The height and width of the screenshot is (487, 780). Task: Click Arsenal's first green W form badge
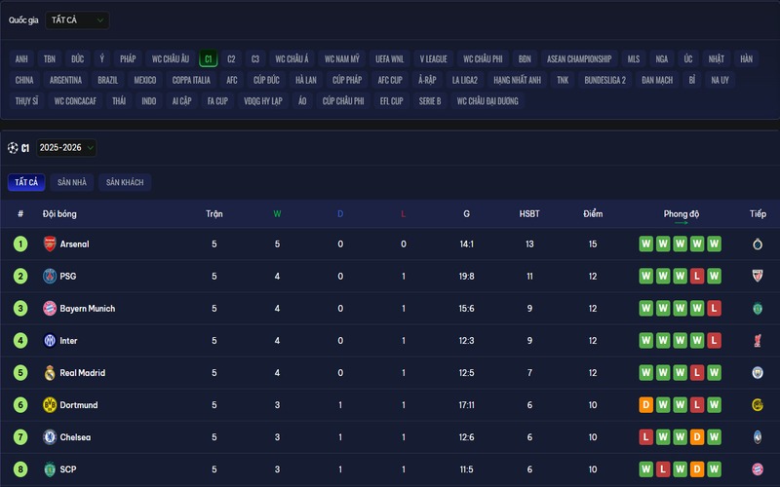[645, 244]
